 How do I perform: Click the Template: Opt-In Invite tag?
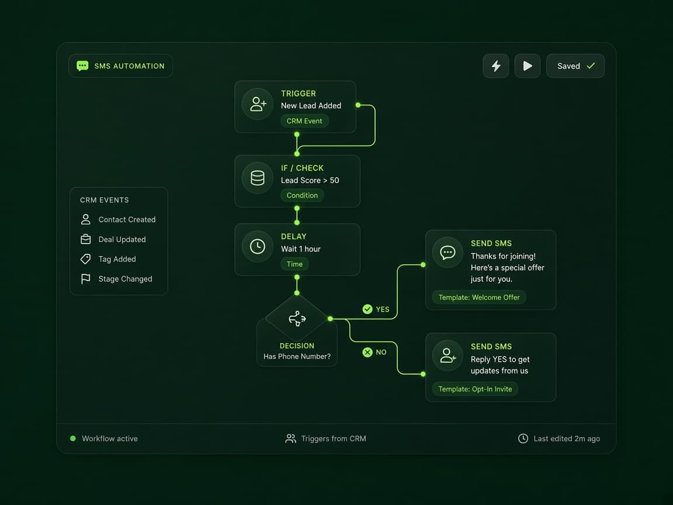475,389
